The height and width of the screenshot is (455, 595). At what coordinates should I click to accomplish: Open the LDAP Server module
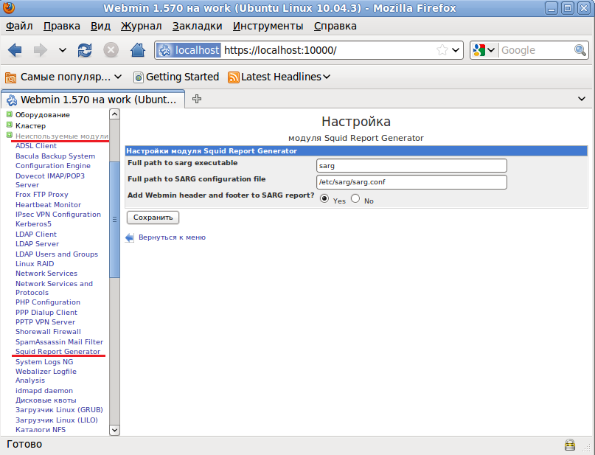click(37, 243)
